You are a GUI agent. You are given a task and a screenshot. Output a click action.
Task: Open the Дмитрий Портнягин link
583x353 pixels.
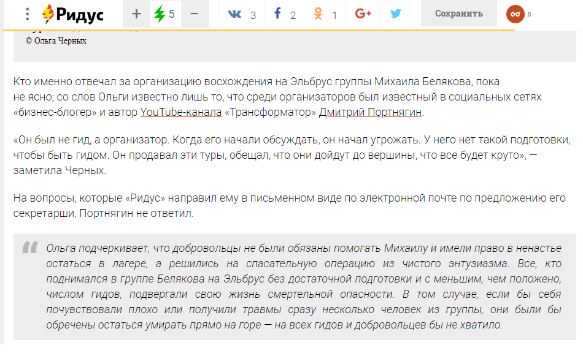[371, 112]
